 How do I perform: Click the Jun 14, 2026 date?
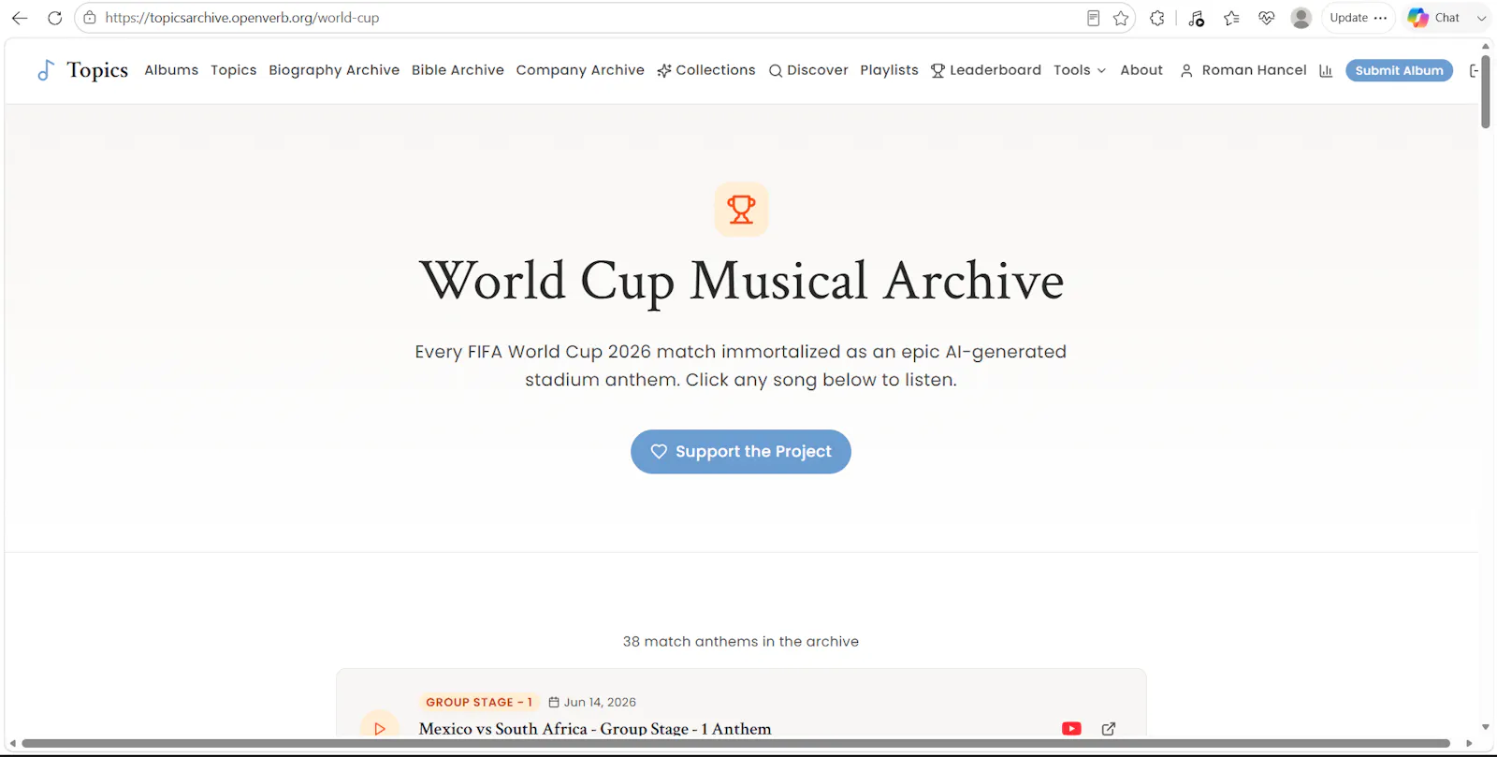click(592, 702)
